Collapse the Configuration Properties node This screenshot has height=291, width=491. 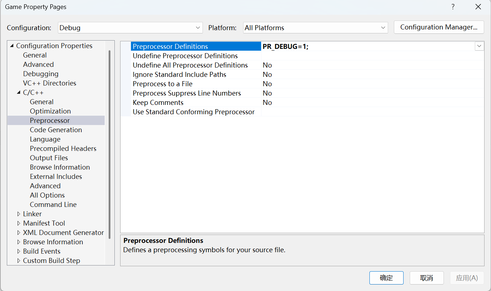point(12,46)
